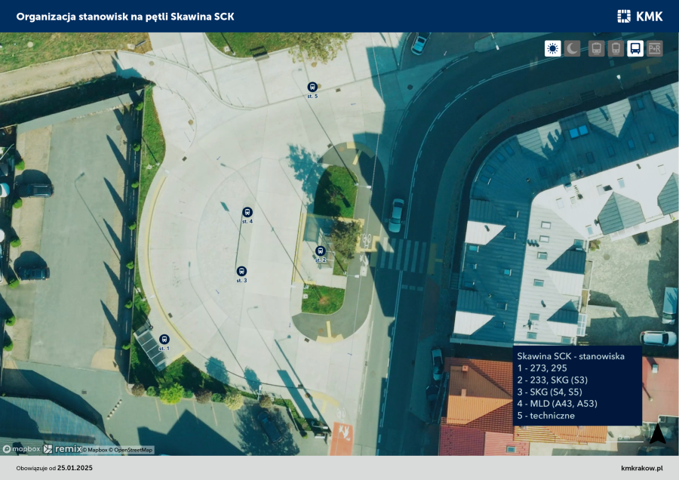This screenshot has height=480, width=679.
Task: Click the st. 4 bus stop marker
Action: coord(247,212)
